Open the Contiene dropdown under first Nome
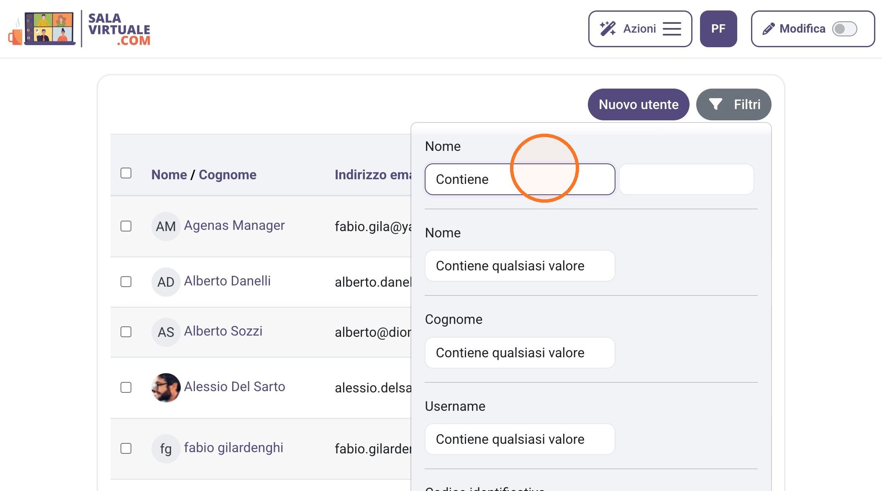 tap(520, 179)
